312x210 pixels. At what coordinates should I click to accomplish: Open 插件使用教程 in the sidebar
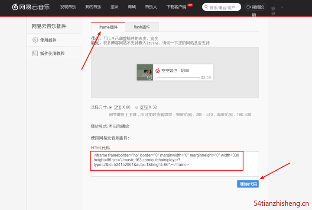(x=54, y=54)
